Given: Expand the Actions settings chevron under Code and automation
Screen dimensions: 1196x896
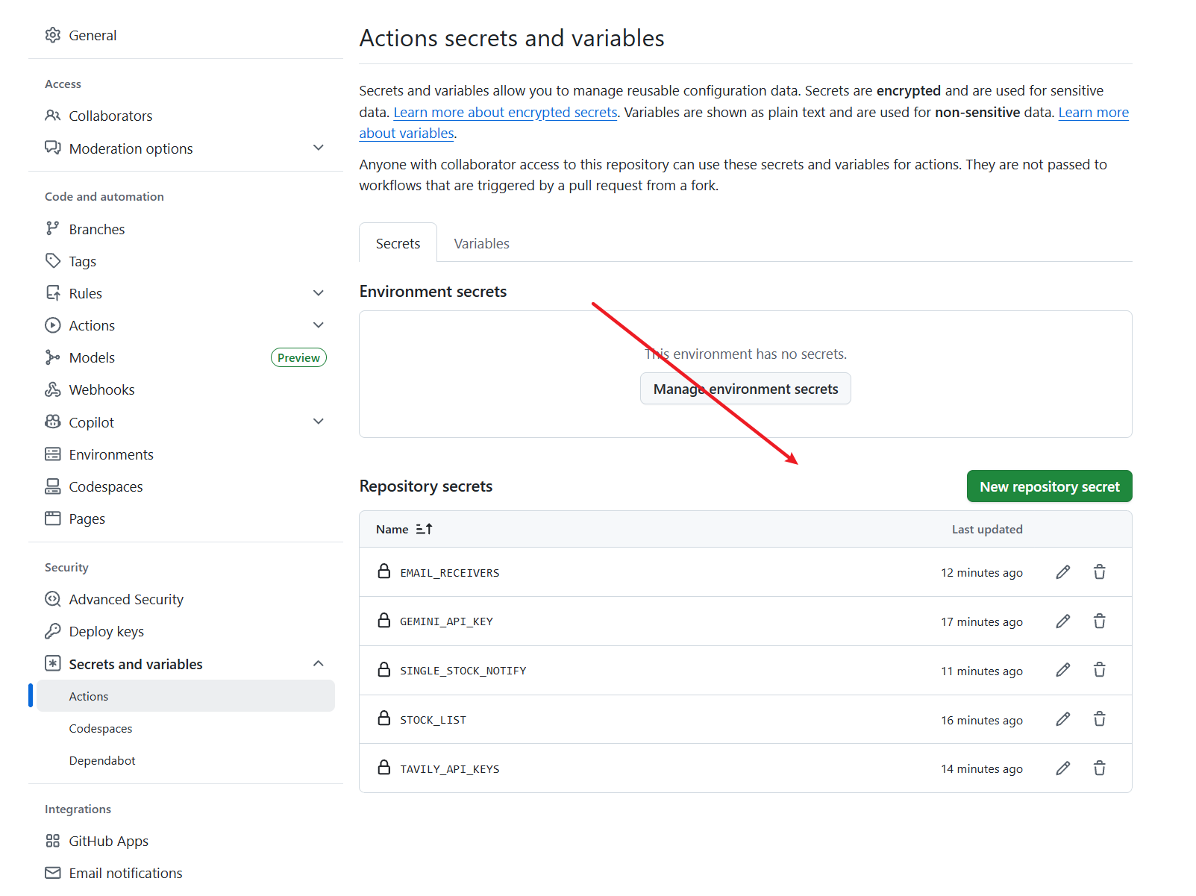Looking at the screenshot, I should [x=319, y=325].
